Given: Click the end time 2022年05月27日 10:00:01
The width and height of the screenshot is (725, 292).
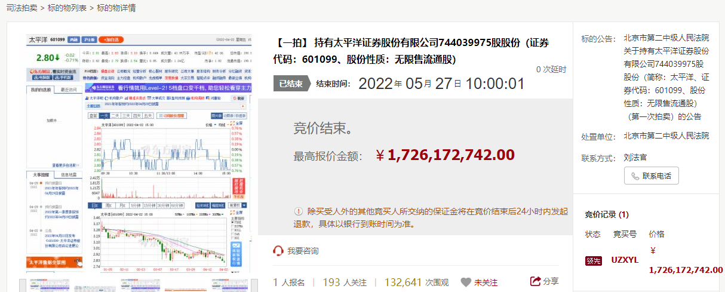Looking at the screenshot, I should [441, 84].
